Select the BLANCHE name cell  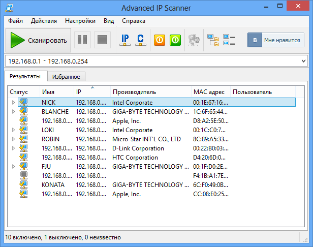(55, 112)
